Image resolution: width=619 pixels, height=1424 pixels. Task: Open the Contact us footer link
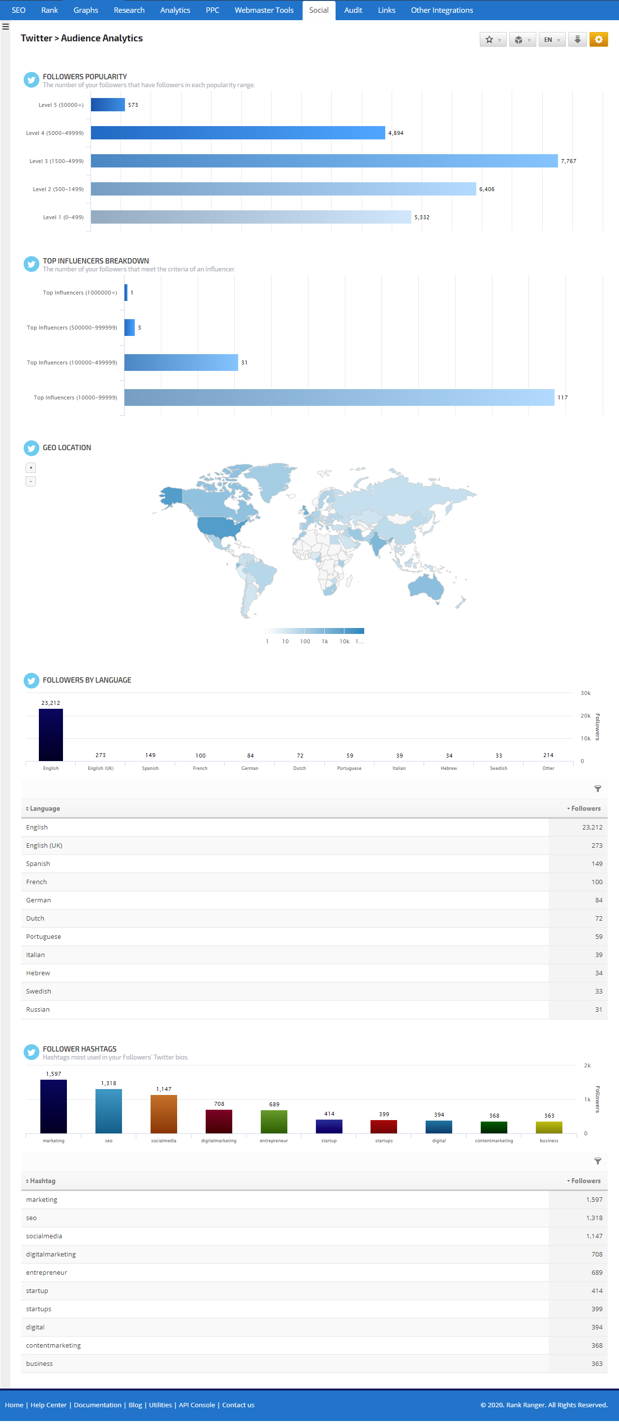(x=239, y=1405)
